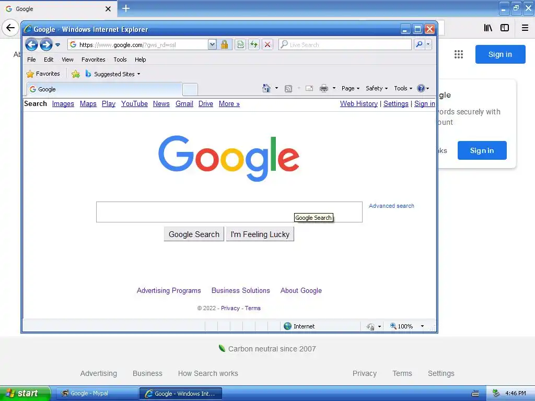This screenshot has width=535, height=401.
Task: Click the I'm Feeling Lucky button
Action: [x=260, y=234]
